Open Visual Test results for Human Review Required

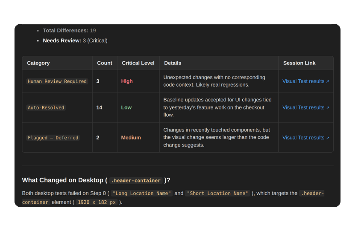(305, 81)
